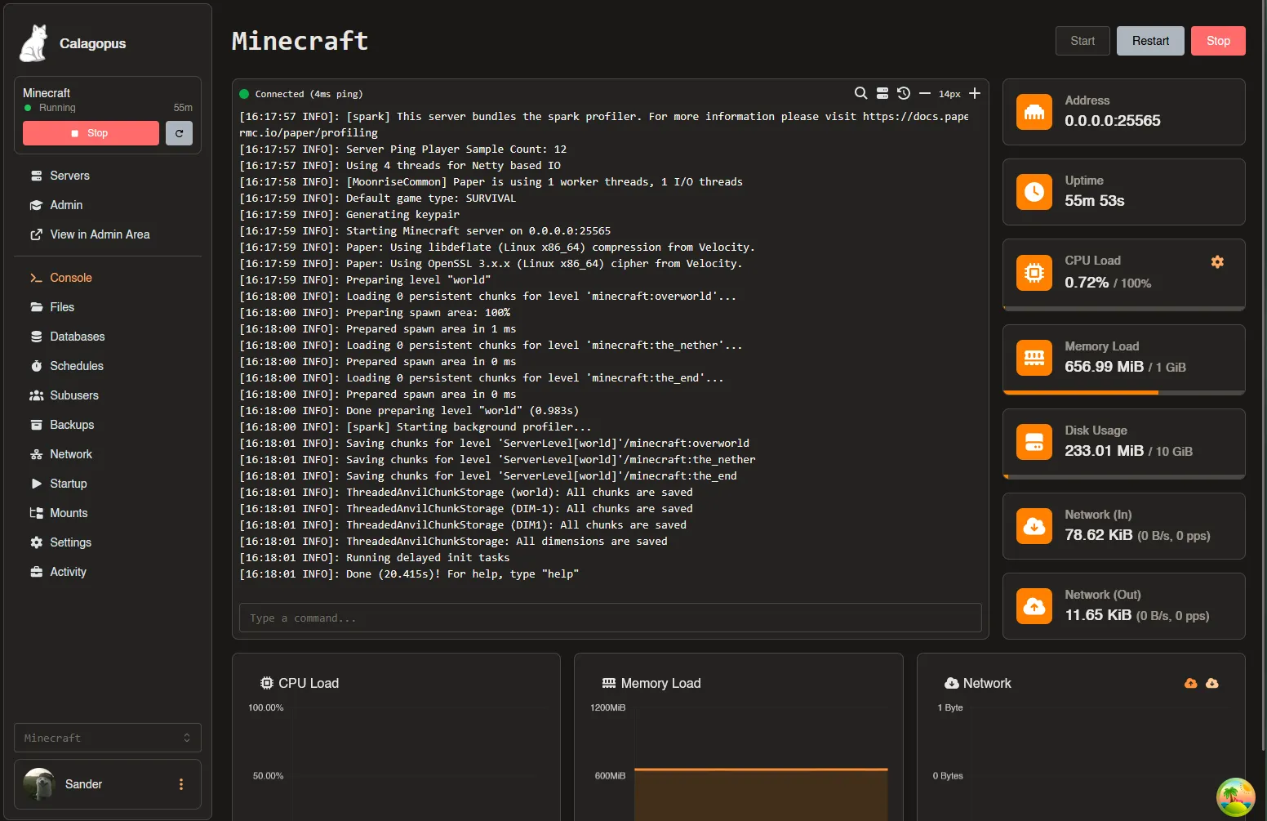Image resolution: width=1267 pixels, height=821 pixels.
Task: Open the Startup section
Action: point(108,484)
